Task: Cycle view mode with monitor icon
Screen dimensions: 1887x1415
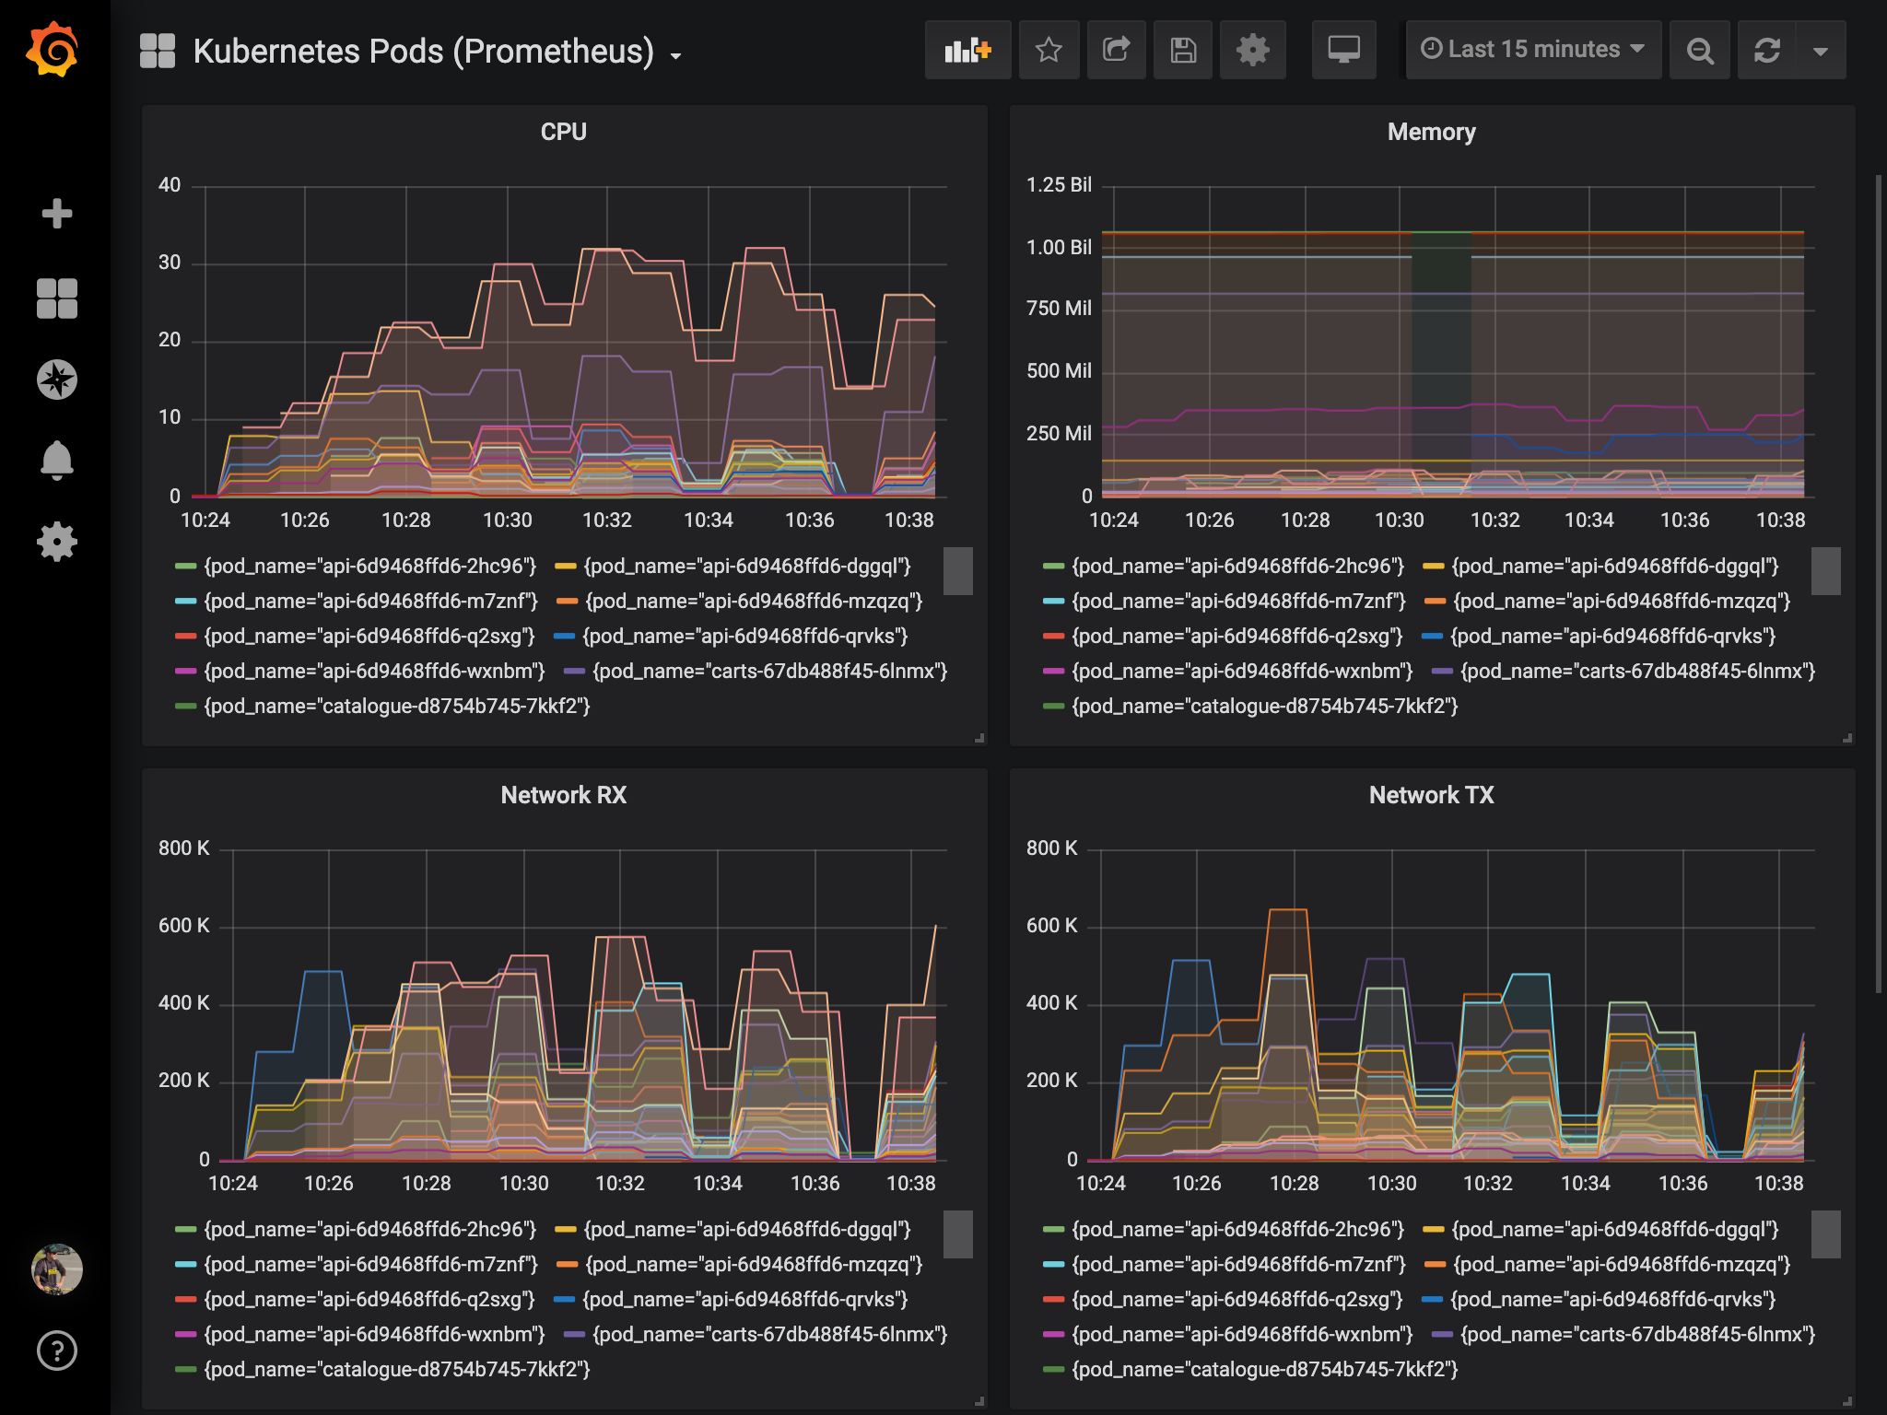Action: pos(1343,50)
